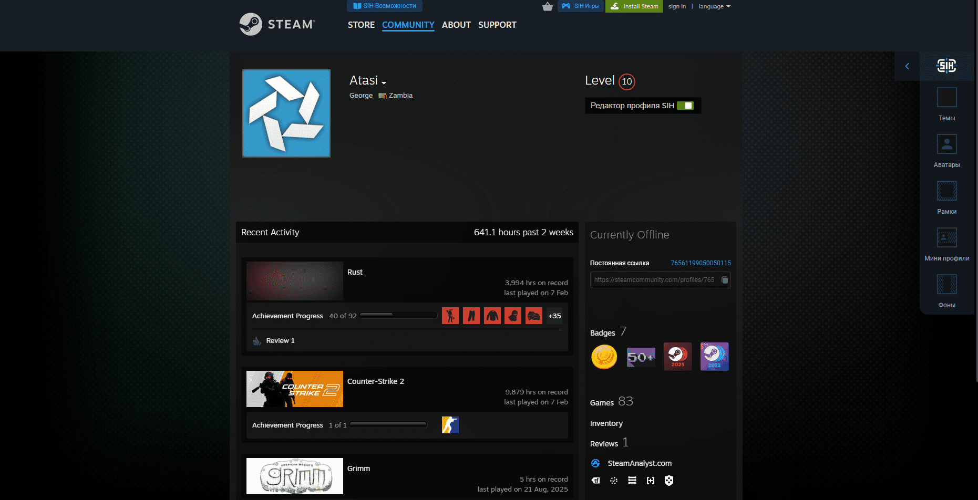The image size is (978, 500).
Task: Open the shopping cart in header
Action: click(x=547, y=6)
